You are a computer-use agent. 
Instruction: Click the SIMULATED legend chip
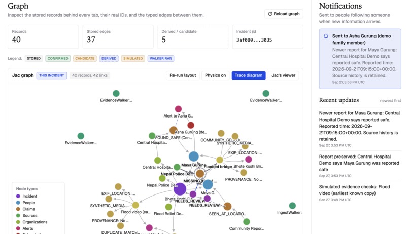(133, 59)
